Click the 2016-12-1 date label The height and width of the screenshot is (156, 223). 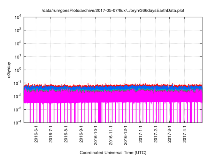tap(125, 135)
